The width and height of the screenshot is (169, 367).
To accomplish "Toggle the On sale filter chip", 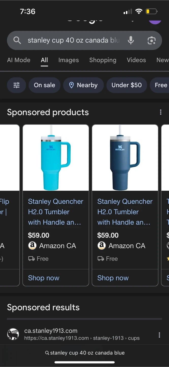I will [x=44, y=85].
